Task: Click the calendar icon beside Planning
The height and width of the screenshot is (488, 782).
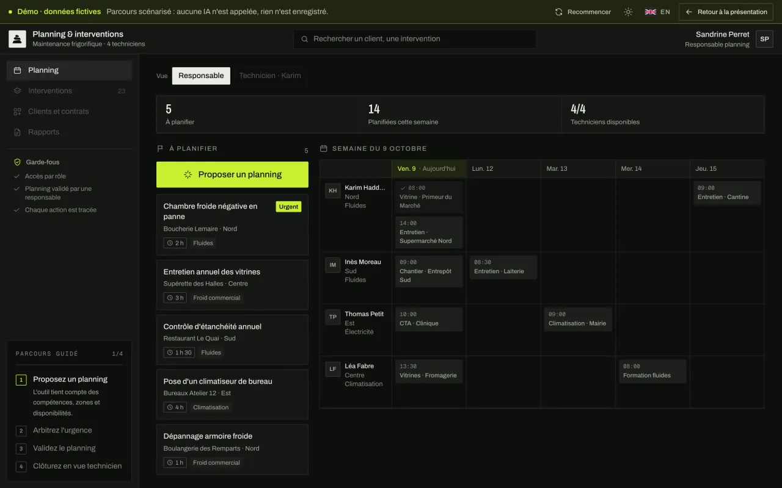Action: [x=17, y=70]
